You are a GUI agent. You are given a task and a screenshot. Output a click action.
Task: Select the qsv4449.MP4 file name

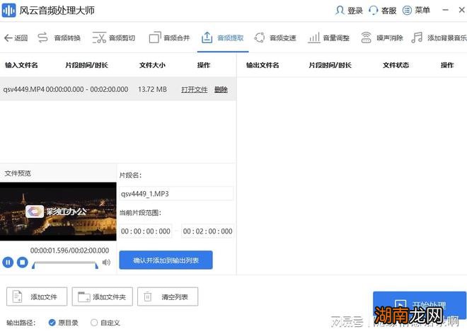23,89
